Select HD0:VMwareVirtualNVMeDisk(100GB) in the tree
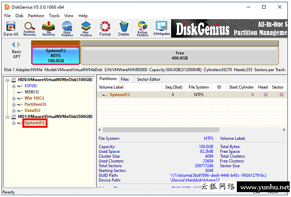 click(x=55, y=80)
